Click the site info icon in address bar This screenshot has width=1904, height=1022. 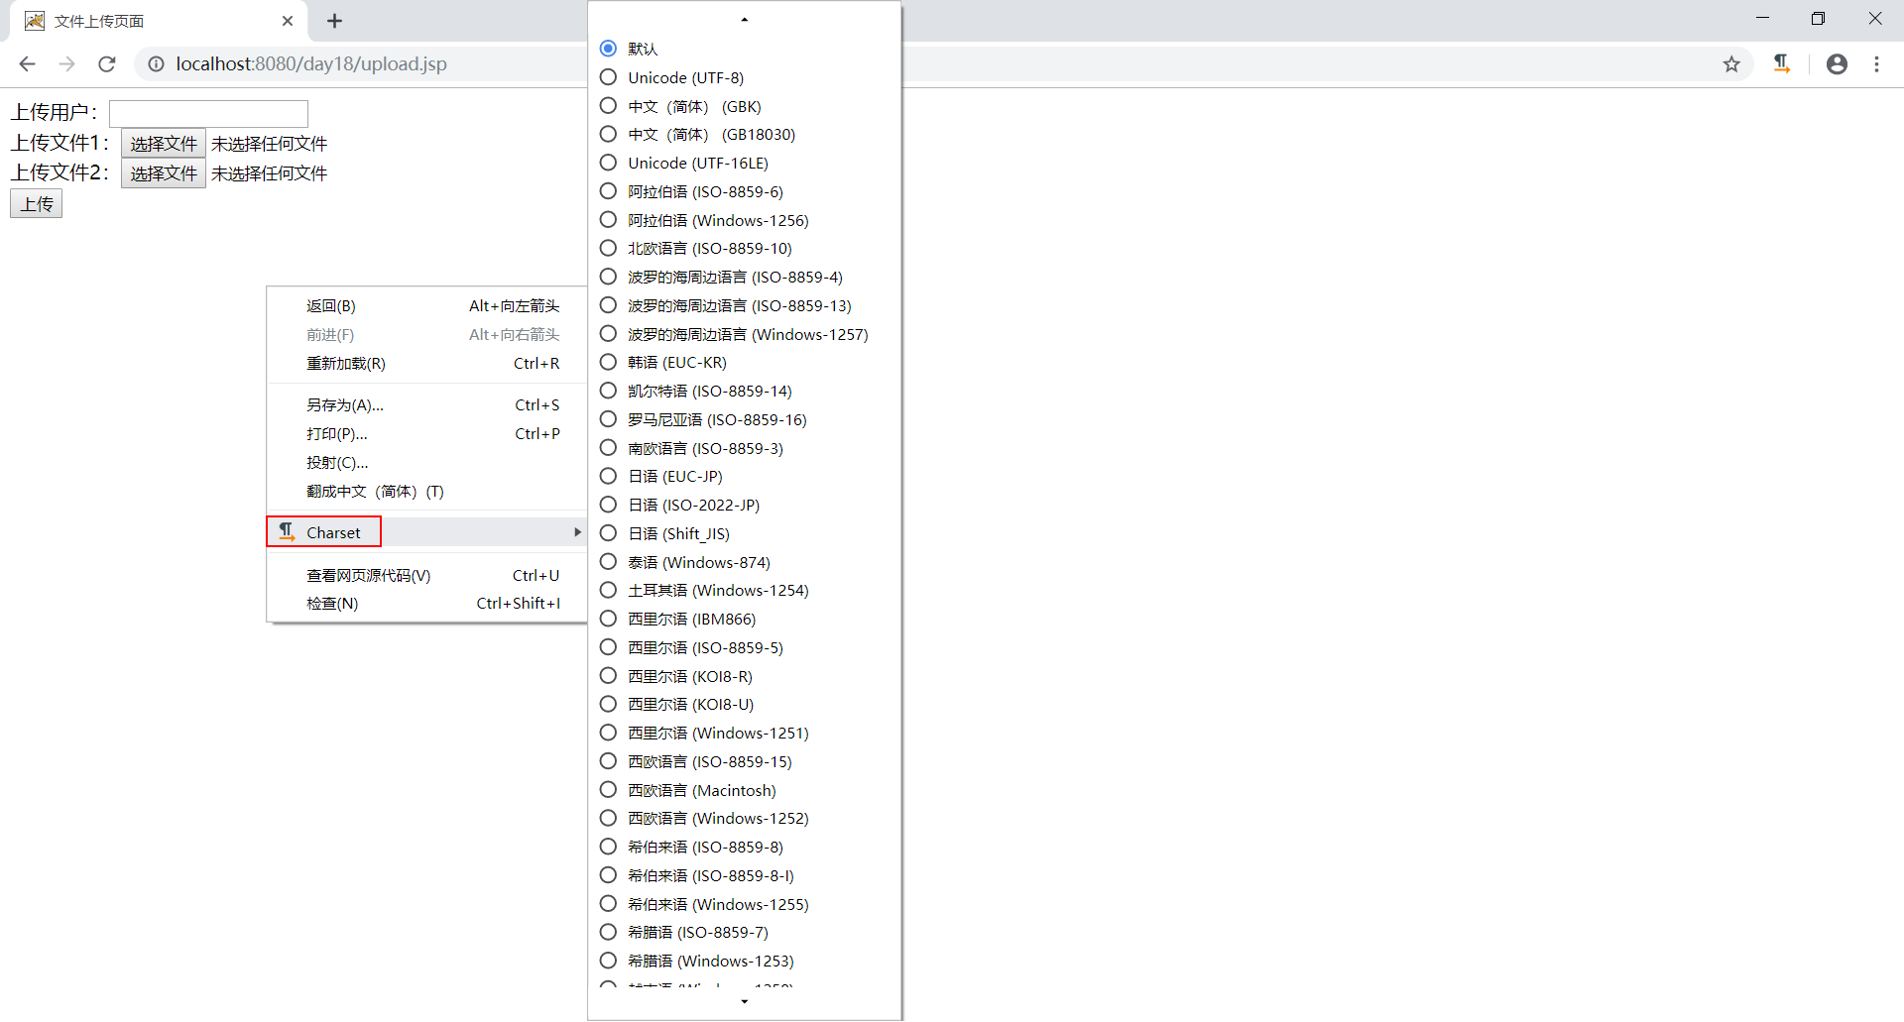[156, 63]
